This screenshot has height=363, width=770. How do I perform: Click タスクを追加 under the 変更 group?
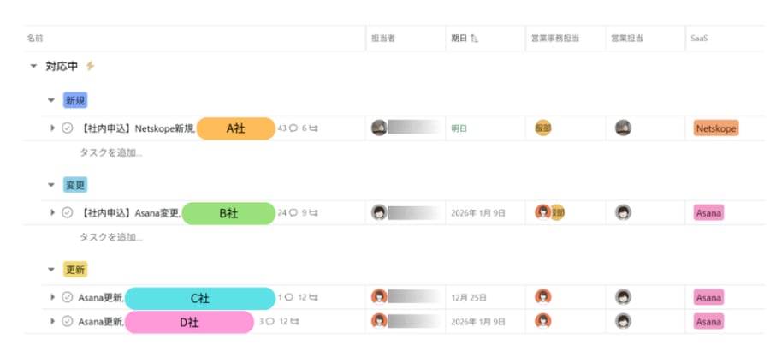click(110, 237)
